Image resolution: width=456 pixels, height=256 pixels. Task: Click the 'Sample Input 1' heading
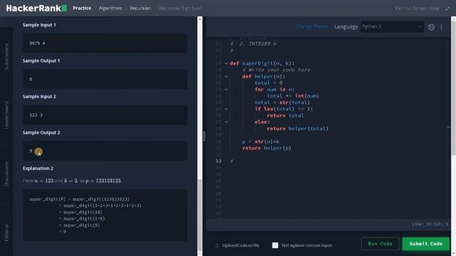pyautogui.click(x=39, y=25)
